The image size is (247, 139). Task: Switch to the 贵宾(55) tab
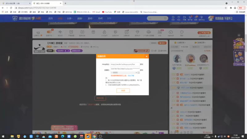[196, 47]
